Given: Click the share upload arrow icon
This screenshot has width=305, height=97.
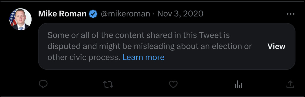Looking at the screenshot, I should tap(290, 84).
